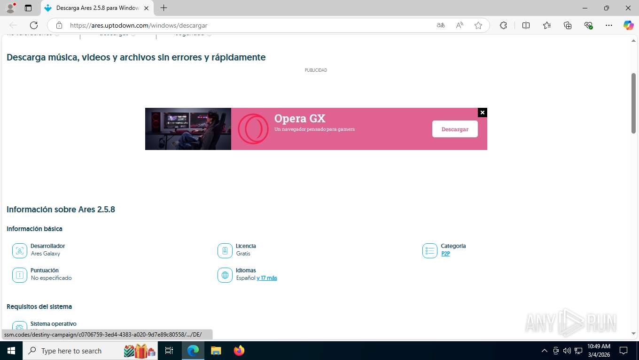Click 'Información sobre Ares 2.5.8' heading

(61, 210)
